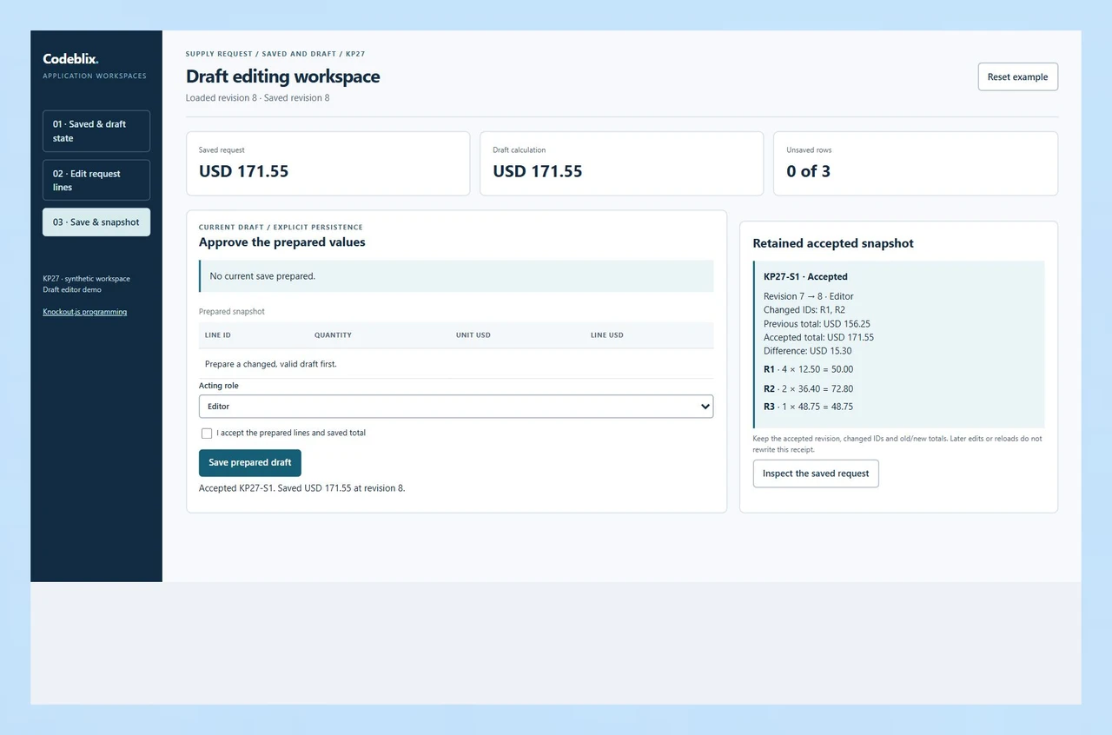This screenshot has width=1112, height=735.
Task: Click the Draft editing workspace title
Action: (x=283, y=76)
